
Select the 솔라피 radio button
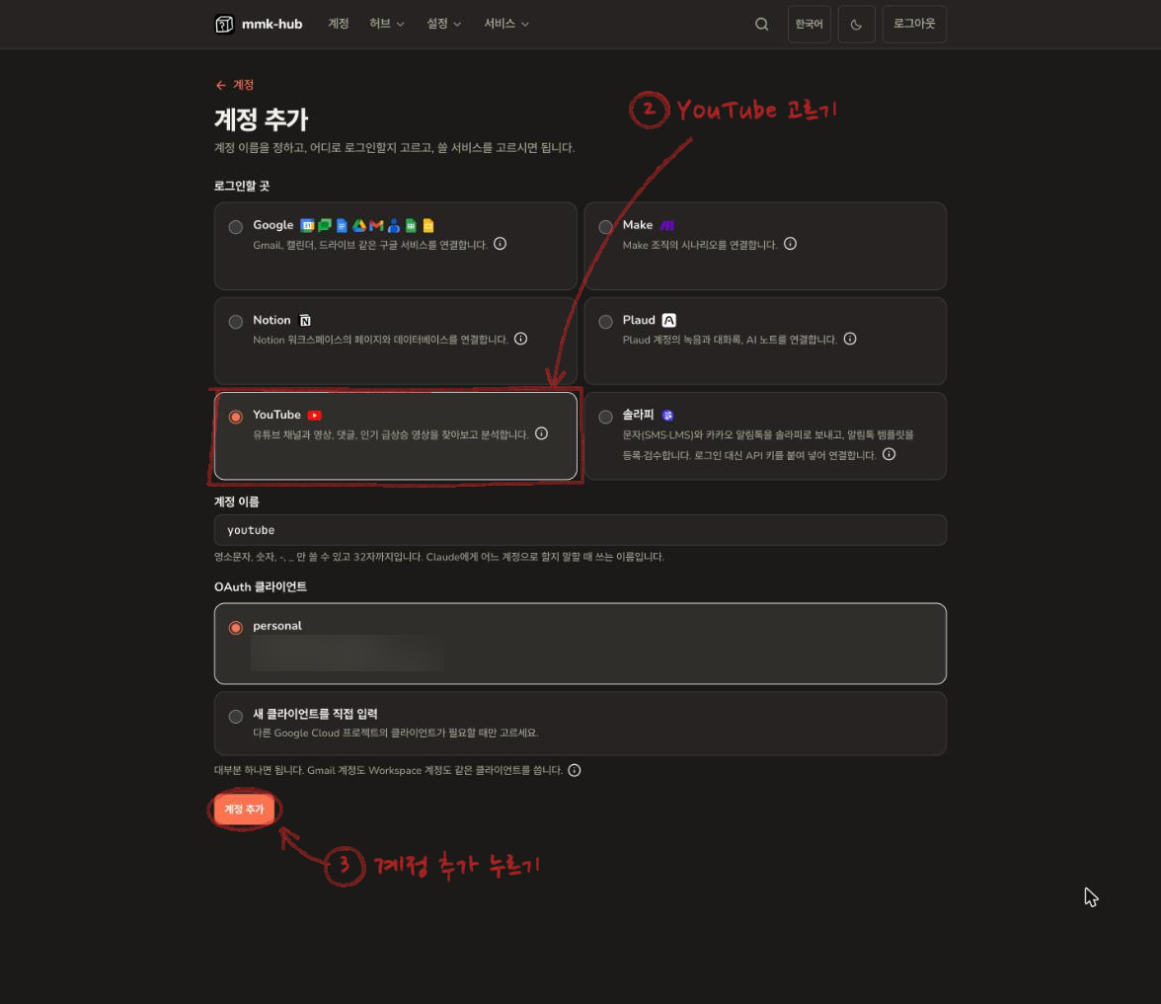pyautogui.click(x=605, y=417)
